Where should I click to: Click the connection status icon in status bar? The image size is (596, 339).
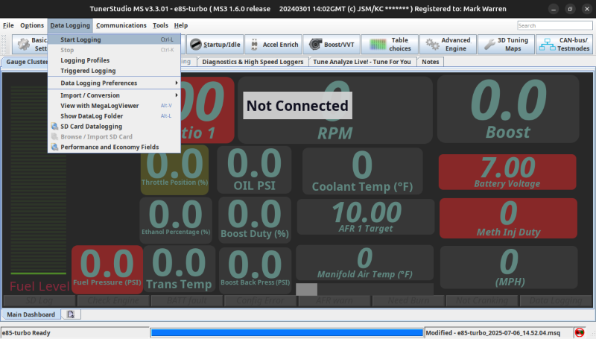click(x=580, y=332)
